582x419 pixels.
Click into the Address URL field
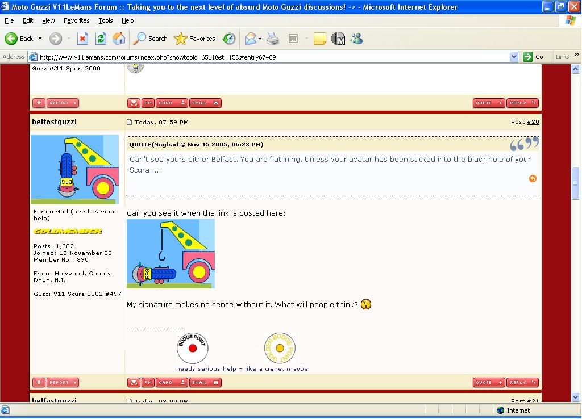273,57
